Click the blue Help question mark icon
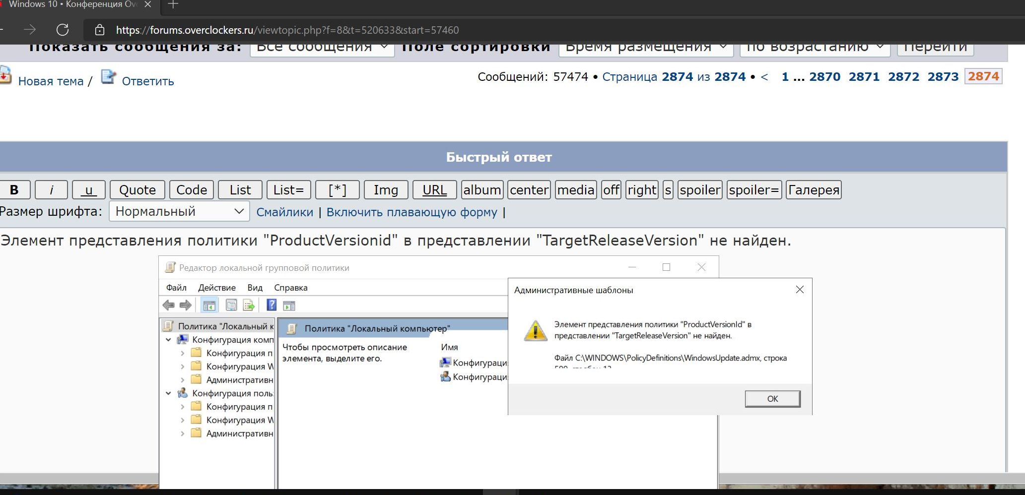Viewport: 1025px width, 495px height. 272,305
